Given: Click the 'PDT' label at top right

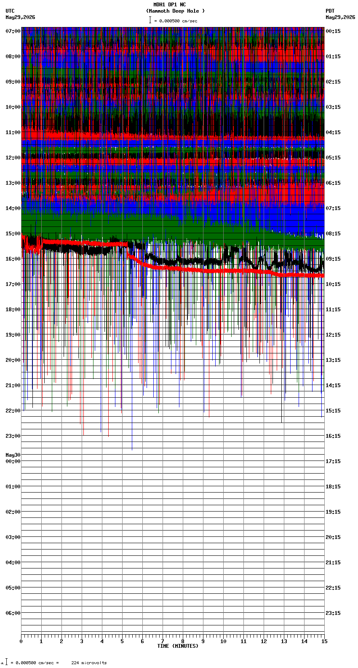Looking at the screenshot, I should point(330,11).
